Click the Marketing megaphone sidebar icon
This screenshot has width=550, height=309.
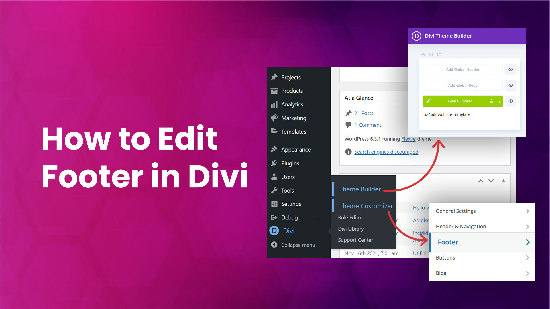[274, 118]
